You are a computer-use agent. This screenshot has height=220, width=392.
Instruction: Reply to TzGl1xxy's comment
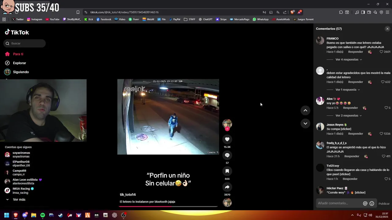click(x=350, y=179)
